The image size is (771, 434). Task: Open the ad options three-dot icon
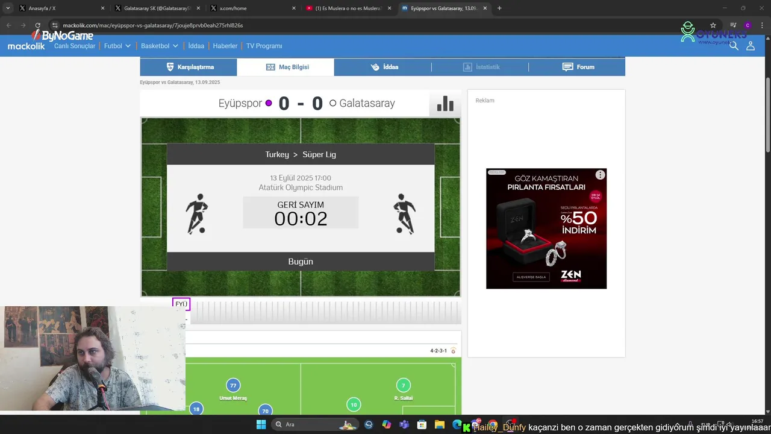pyautogui.click(x=600, y=175)
